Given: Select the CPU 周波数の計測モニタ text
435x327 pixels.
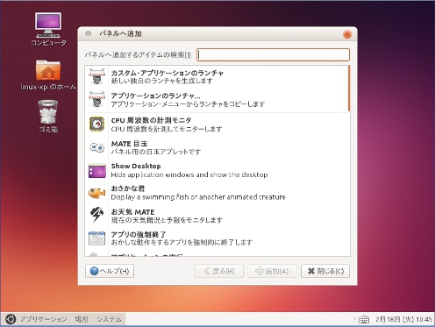Looking at the screenshot, I should (152, 120).
